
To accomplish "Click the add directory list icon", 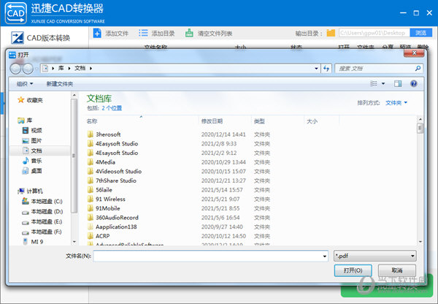I will point(143,34).
